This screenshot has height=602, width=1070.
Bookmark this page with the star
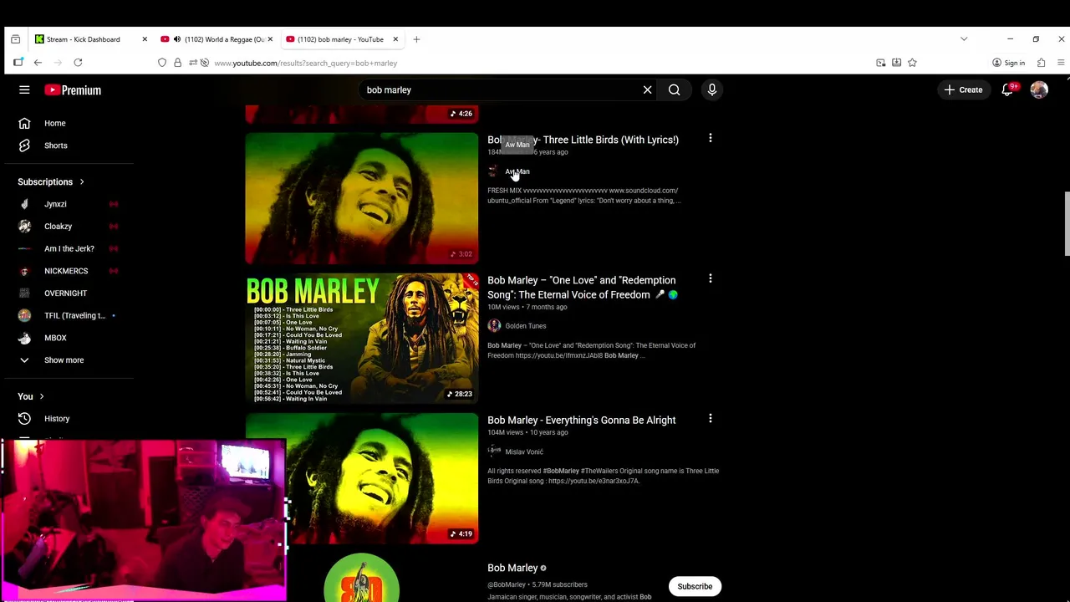(912, 63)
